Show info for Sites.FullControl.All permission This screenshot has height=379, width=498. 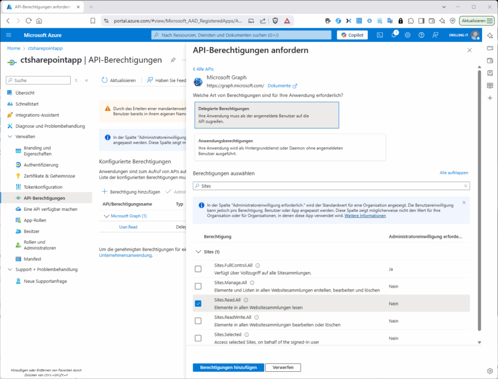tap(257, 265)
